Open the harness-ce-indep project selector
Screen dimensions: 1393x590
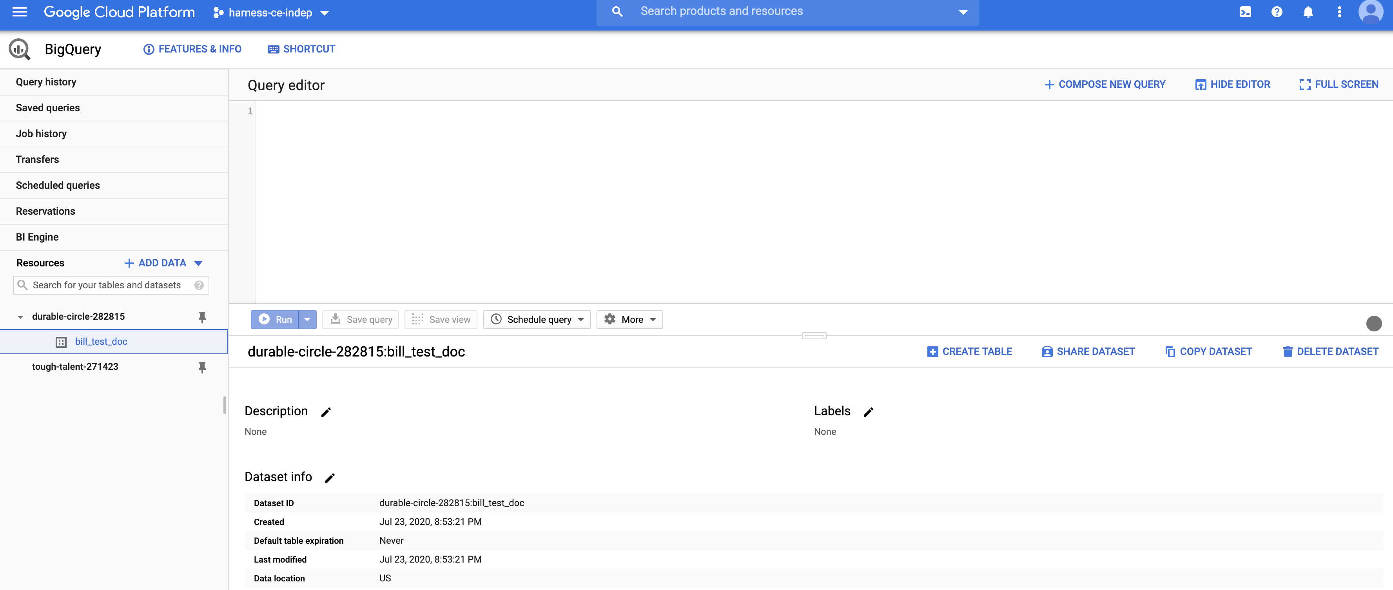pos(271,13)
